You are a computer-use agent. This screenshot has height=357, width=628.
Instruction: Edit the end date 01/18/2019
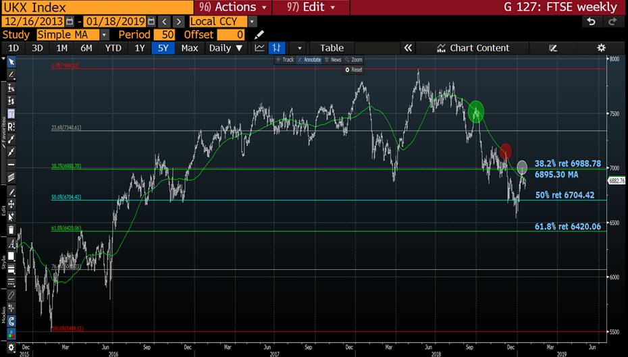pyautogui.click(x=115, y=21)
